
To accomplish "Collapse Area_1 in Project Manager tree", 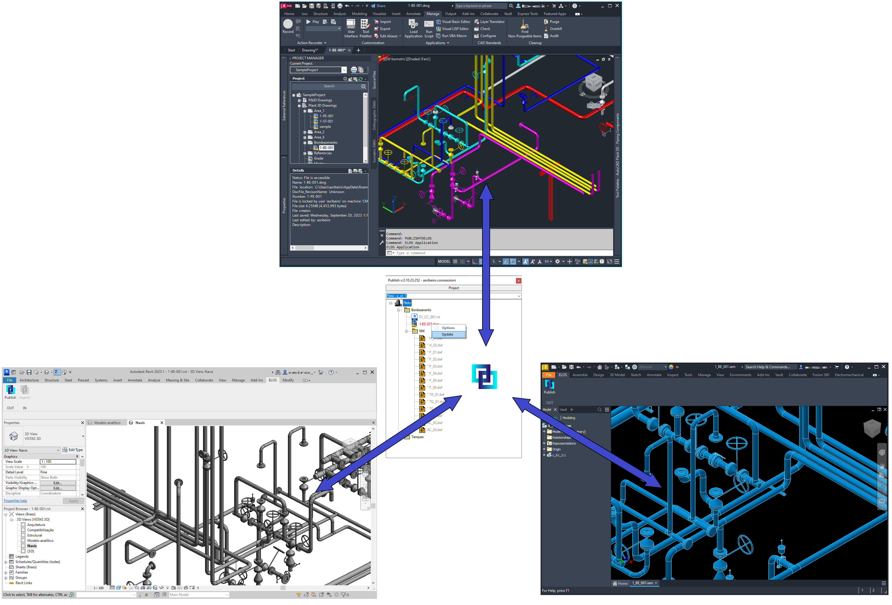I will point(305,111).
